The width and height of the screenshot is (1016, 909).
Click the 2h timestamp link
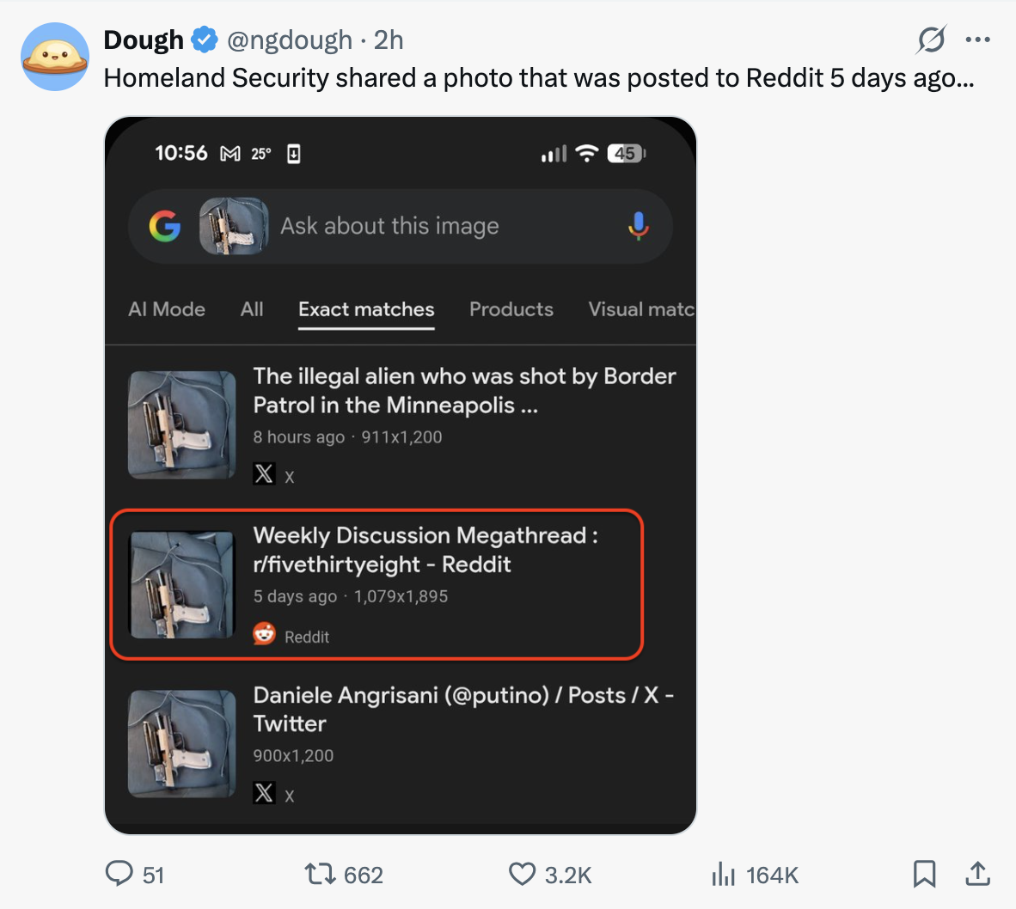pyautogui.click(x=389, y=40)
